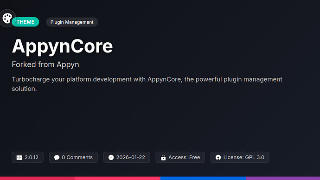Click the code version icon beside 2.0.12

pos(19,157)
